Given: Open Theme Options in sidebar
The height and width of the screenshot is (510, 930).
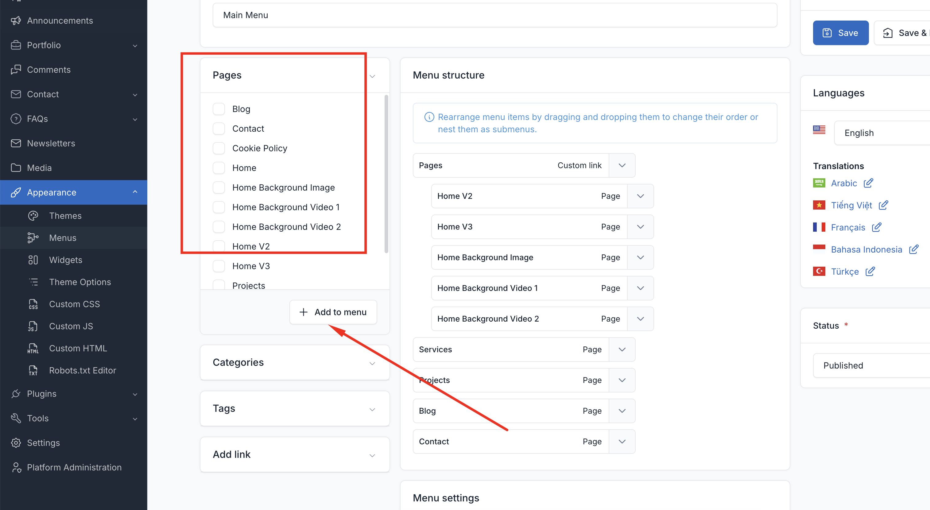Looking at the screenshot, I should [80, 282].
